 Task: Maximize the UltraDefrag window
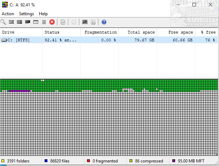coord(194,5)
